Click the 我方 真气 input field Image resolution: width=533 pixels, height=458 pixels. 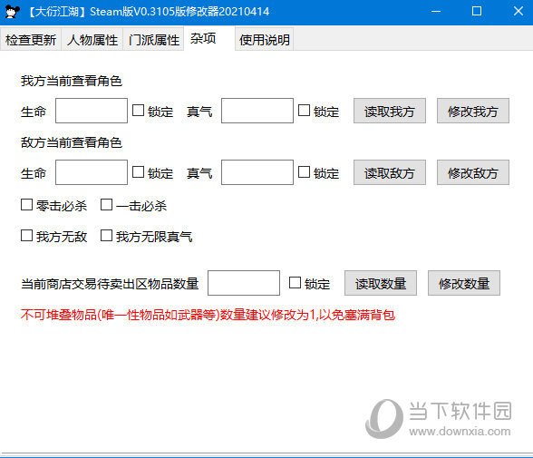point(257,111)
